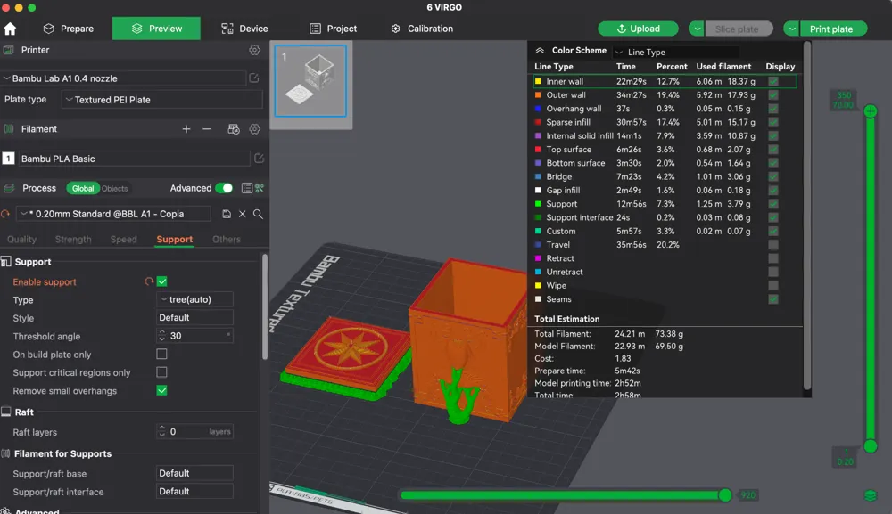The height and width of the screenshot is (514, 892).
Task: Hide Seams in the preview
Action: (773, 299)
